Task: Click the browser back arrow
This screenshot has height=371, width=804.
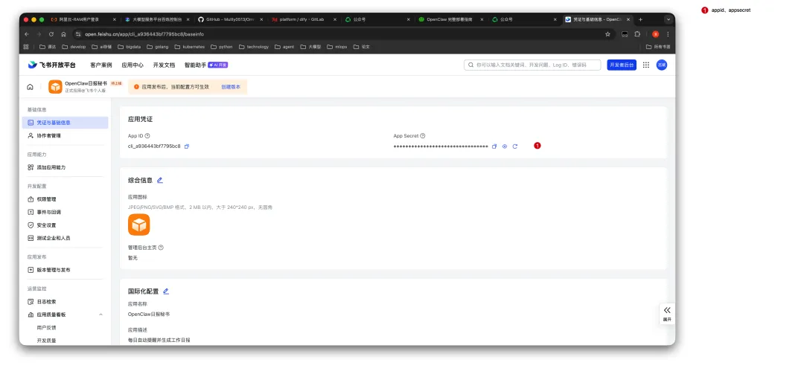Action: [26, 34]
